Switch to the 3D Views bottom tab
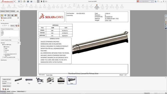Screen dimensions: 167x94 pos(14,91)
